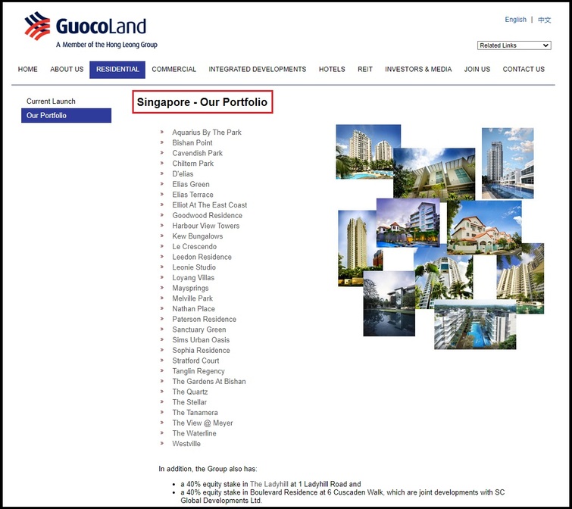The image size is (572, 509).
Task: Select Current Launch in sidebar
Action: [51, 101]
